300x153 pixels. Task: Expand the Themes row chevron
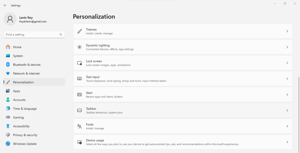pos(287,31)
